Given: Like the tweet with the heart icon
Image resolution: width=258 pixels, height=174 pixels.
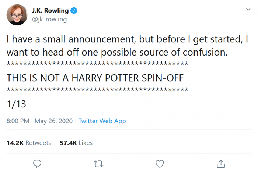Looking at the screenshot, I should [159, 163].
